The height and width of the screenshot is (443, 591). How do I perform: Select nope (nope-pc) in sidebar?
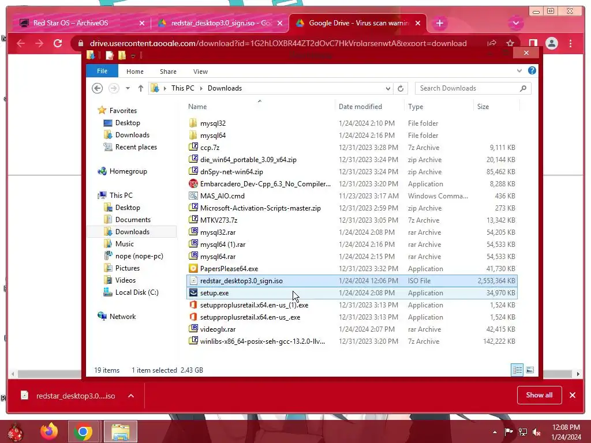coord(139,256)
